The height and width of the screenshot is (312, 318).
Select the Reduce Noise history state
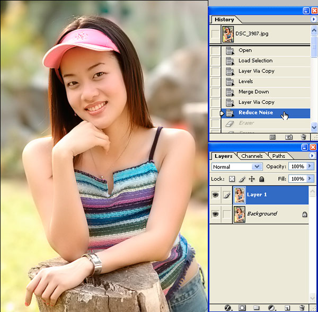point(266,113)
